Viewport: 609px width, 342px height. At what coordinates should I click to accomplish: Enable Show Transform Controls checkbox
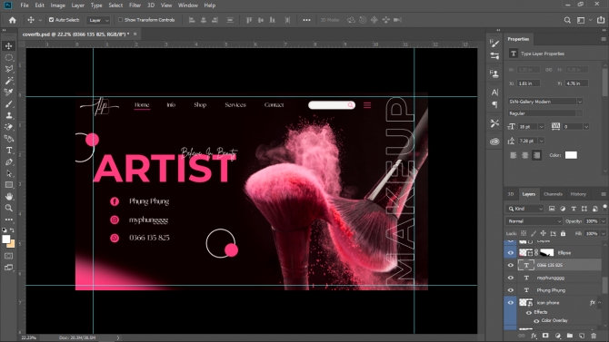pos(120,20)
